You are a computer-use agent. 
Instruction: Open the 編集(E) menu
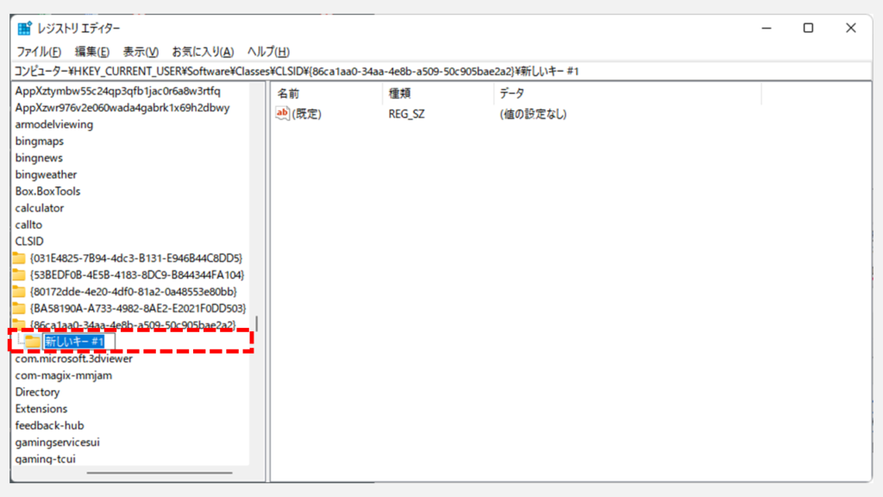click(92, 52)
